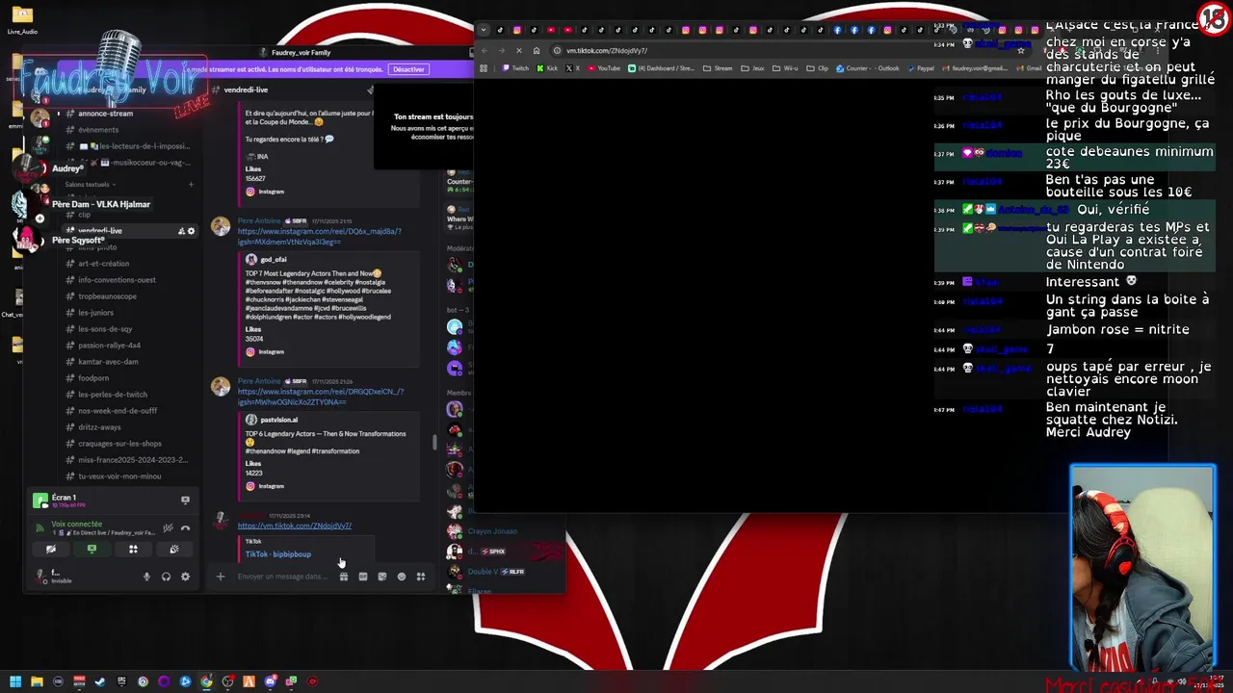Click the message field Envoyer un message
Viewport: 1233px width, 693px height.
tap(281, 577)
